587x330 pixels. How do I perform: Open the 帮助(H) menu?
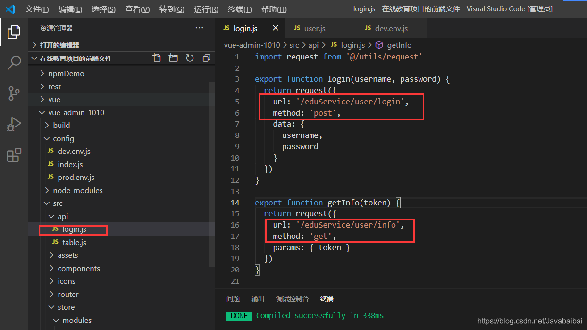pyautogui.click(x=274, y=9)
